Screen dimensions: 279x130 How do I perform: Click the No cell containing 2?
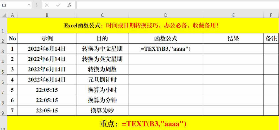point(12,59)
